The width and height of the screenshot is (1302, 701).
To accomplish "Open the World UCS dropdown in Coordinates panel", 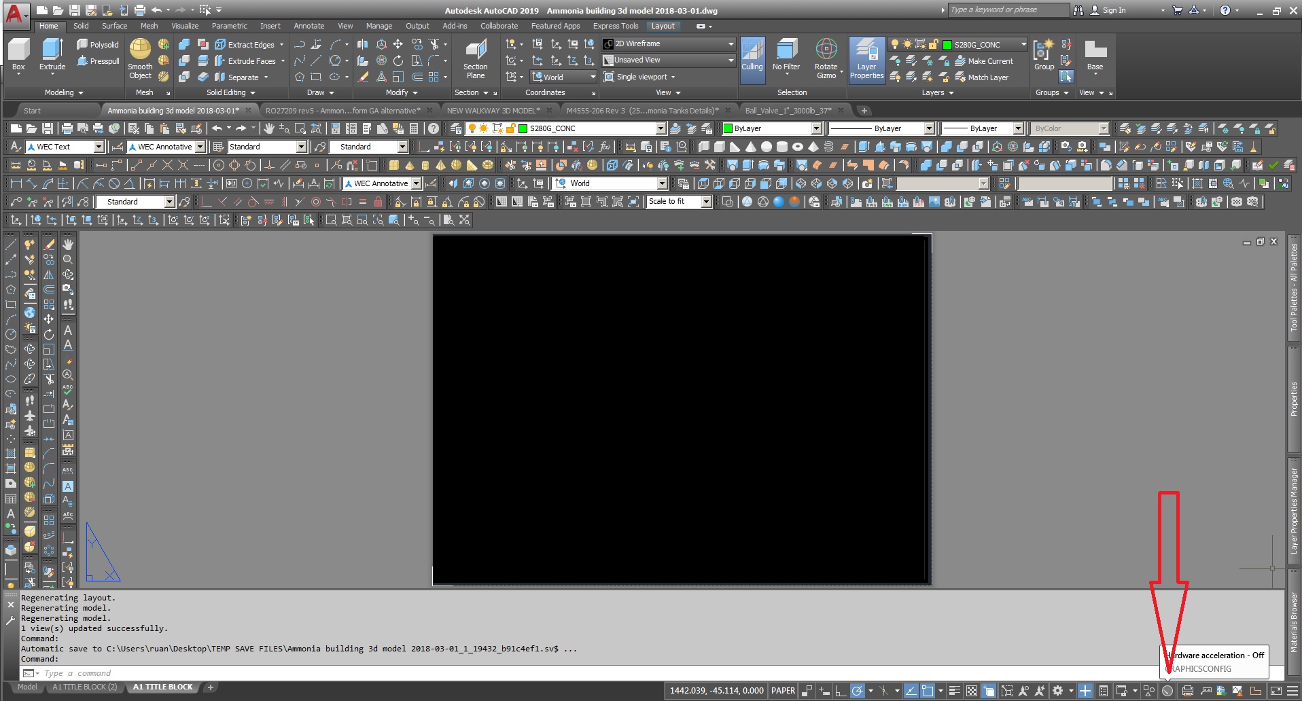I will click(563, 77).
